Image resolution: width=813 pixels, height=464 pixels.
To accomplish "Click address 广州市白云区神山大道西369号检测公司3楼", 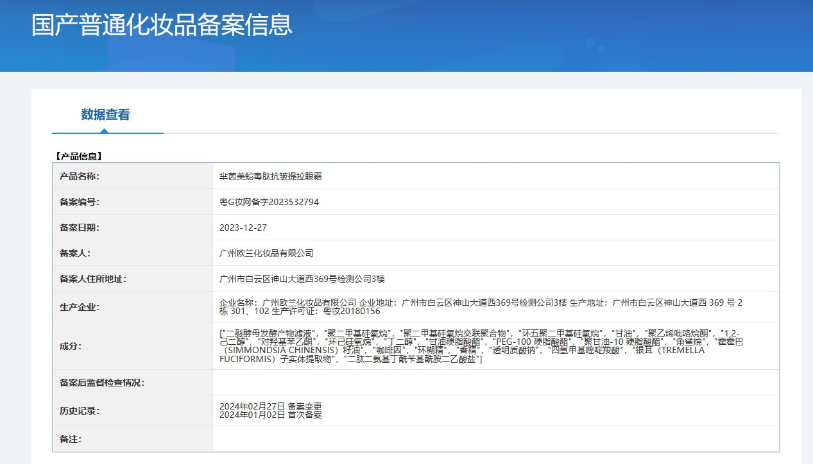I will point(302,279).
